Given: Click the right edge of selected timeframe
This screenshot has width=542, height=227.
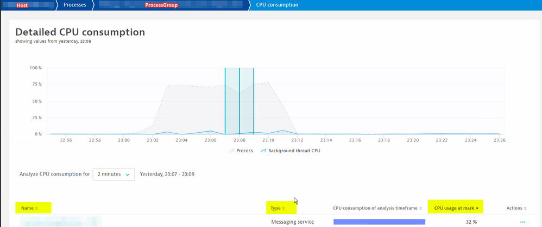Looking at the screenshot, I should [x=254, y=103].
